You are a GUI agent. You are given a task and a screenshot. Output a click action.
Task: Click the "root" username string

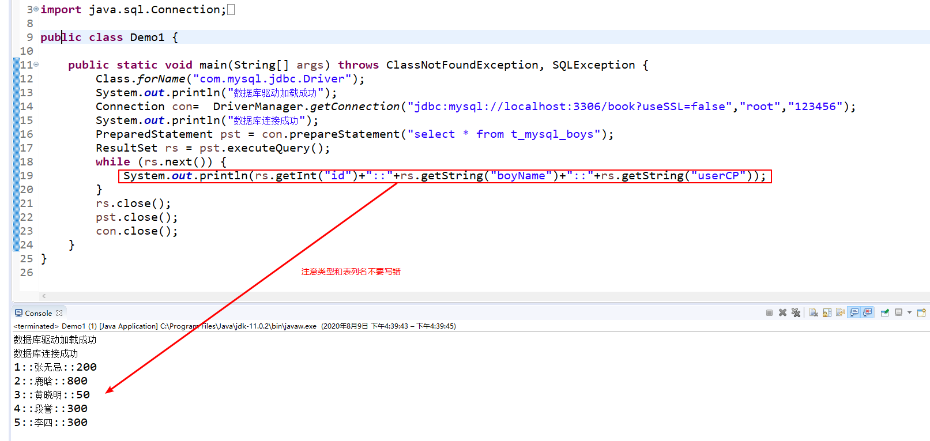pos(760,106)
